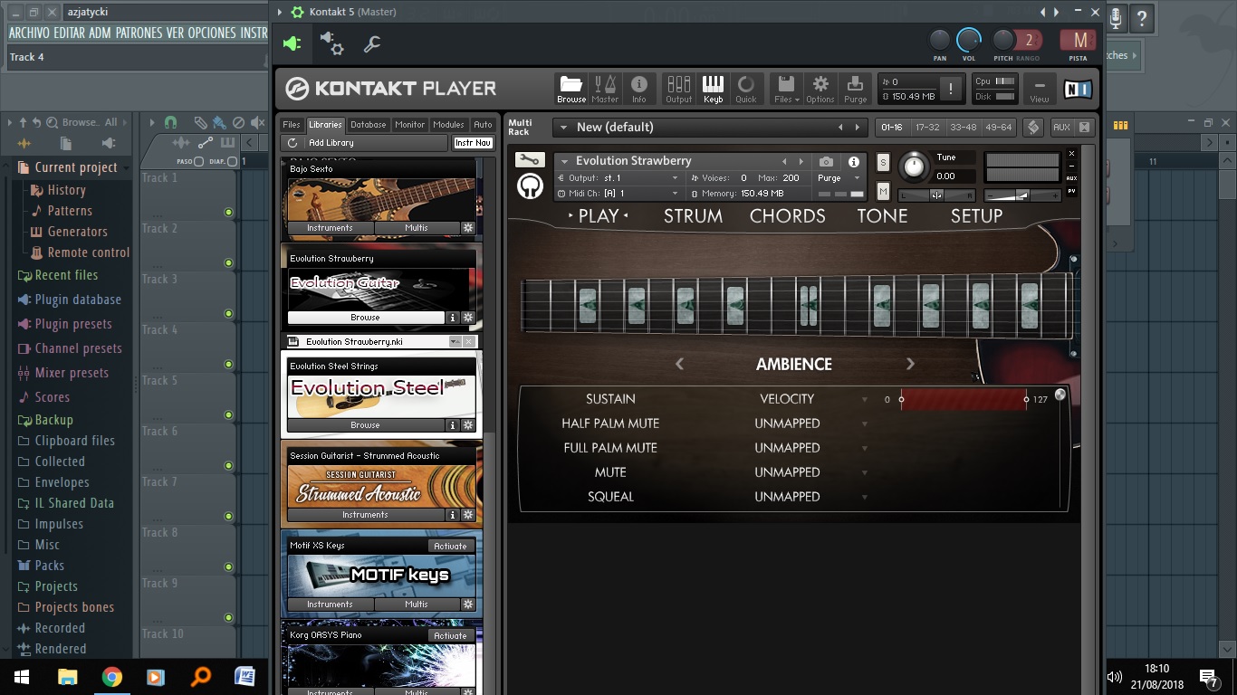Adjust the Tune knob
This screenshot has height=695, width=1237.
point(915,167)
